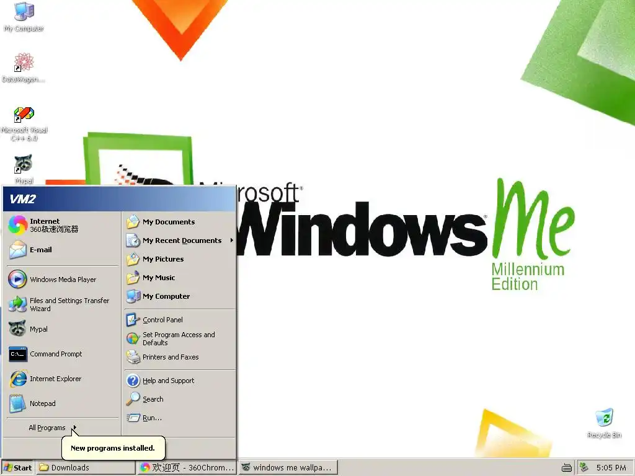
Task: Click the Mypal raccoon icon in Start menu
Action: click(x=17, y=329)
